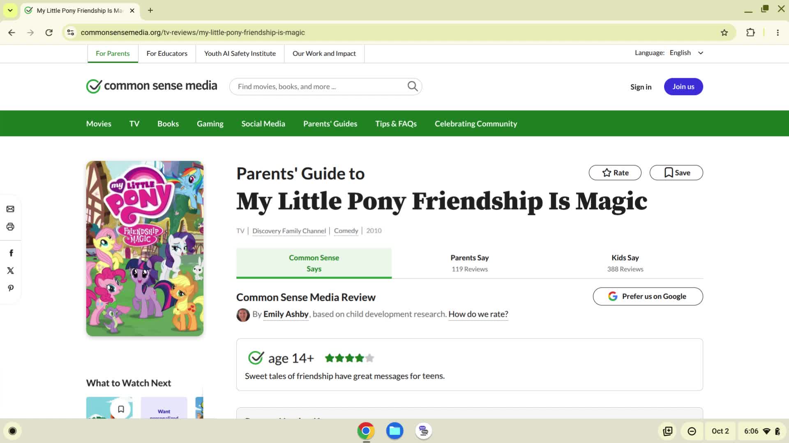This screenshot has height=443, width=789.
Task: View site information icon in address bar
Action: click(x=71, y=32)
